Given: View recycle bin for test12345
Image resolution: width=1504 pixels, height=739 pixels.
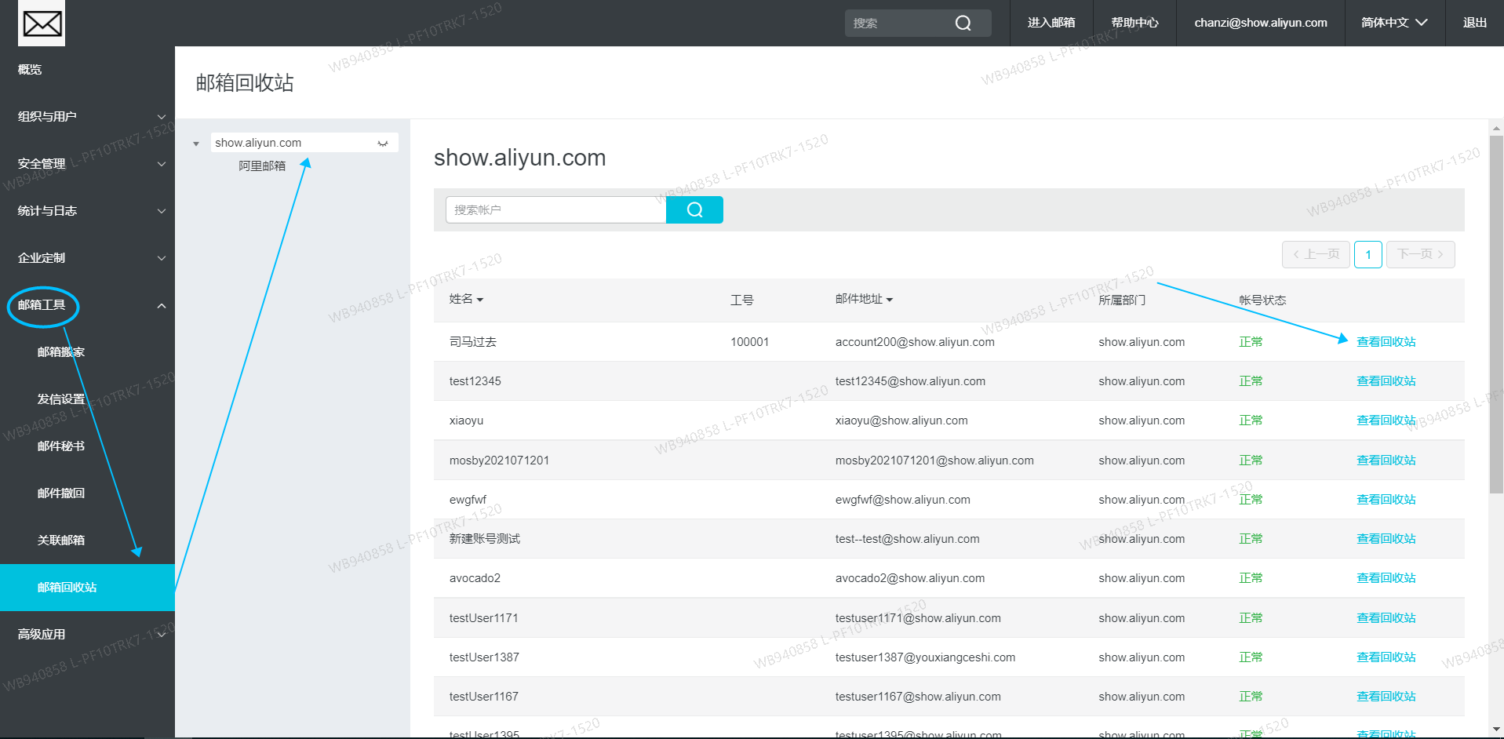Looking at the screenshot, I should click(x=1386, y=381).
